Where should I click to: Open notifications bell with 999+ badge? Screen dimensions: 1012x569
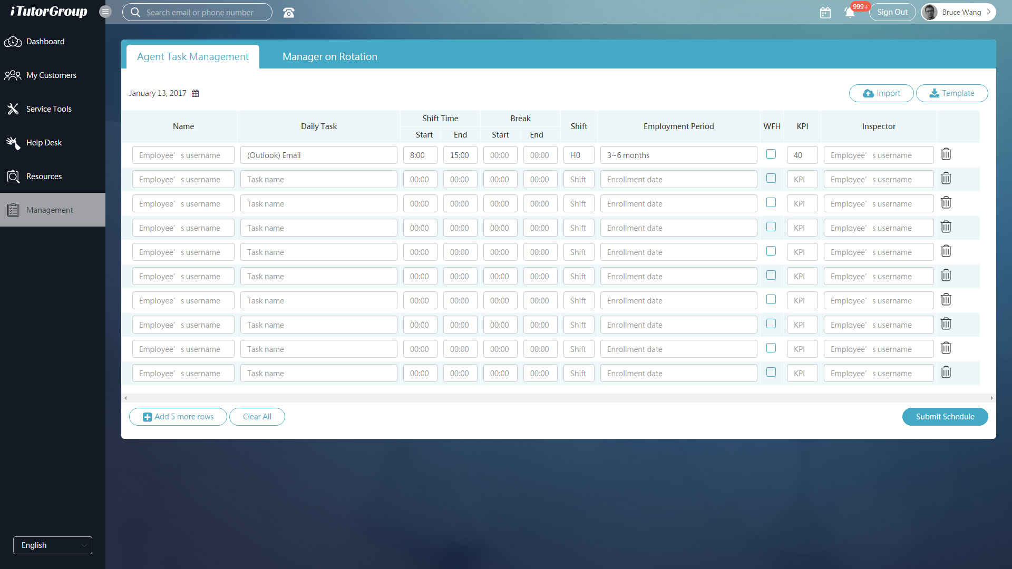click(850, 13)
